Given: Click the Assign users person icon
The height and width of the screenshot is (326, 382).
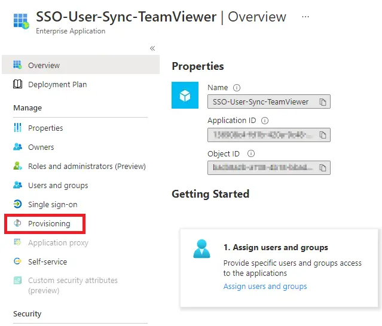Looking at the screenshot, I should pos(201,248).
